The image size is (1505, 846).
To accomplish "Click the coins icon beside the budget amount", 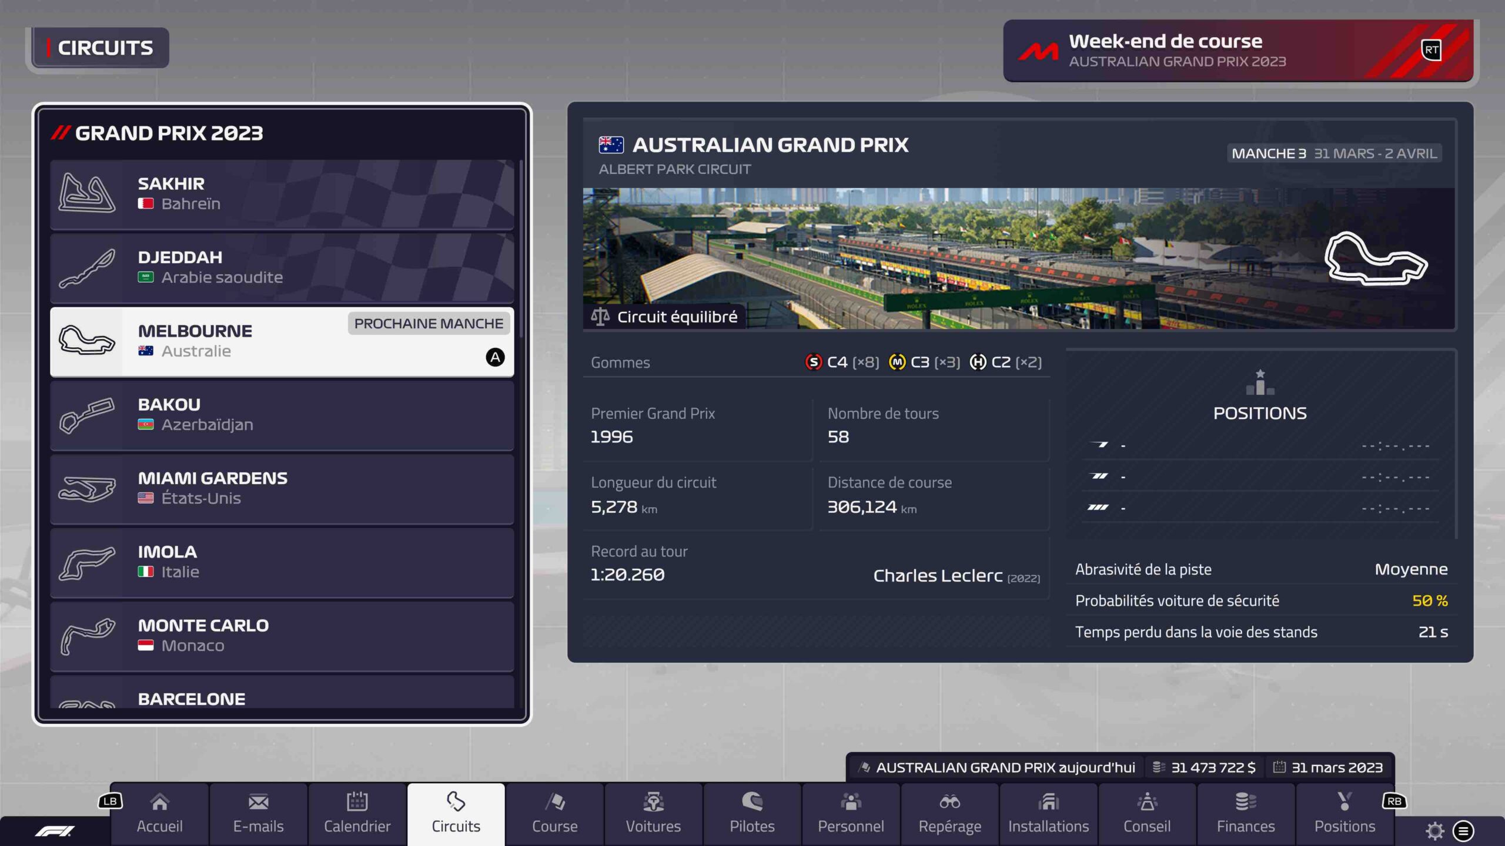I will click(x=1158, y=767).
